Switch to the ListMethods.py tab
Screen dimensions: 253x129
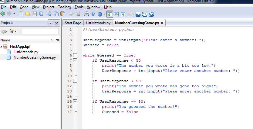point(98,23)
